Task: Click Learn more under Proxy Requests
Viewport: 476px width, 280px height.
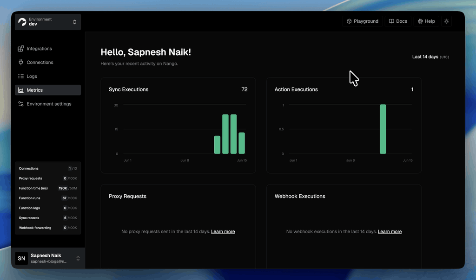Action: click(x=223, y=232)
